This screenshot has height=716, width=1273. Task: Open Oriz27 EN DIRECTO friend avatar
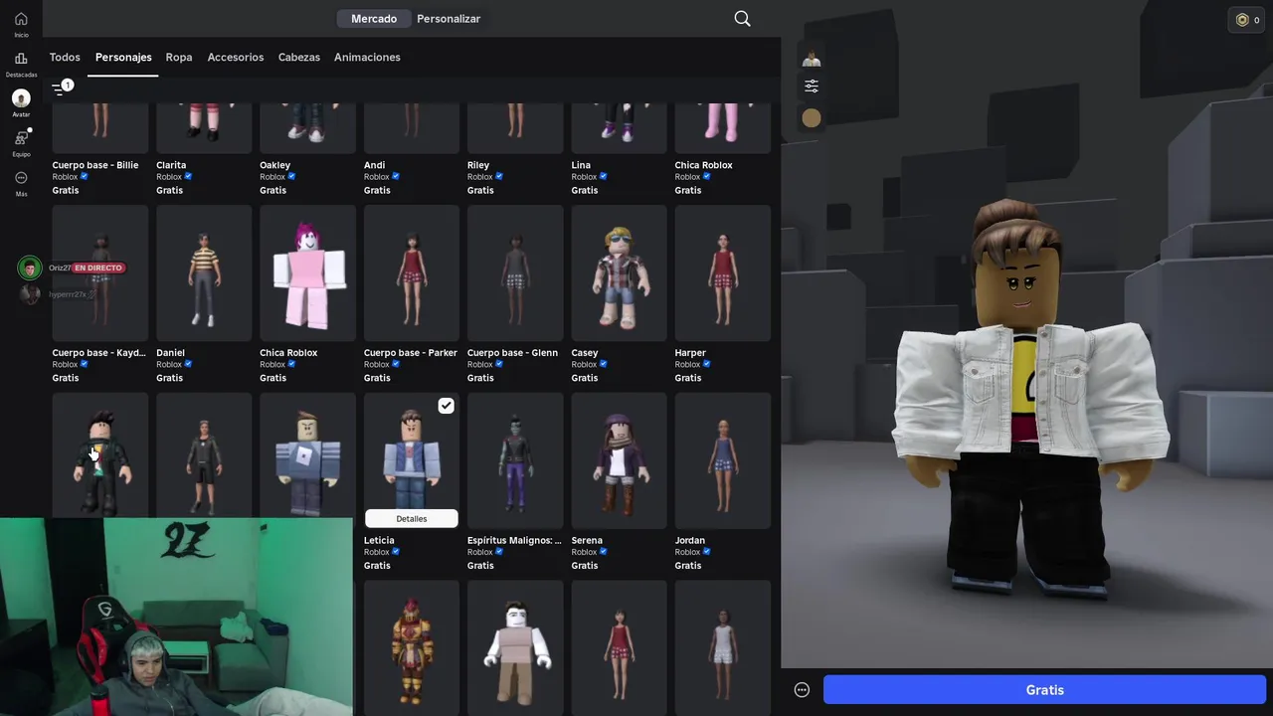[x=30, y=268]
